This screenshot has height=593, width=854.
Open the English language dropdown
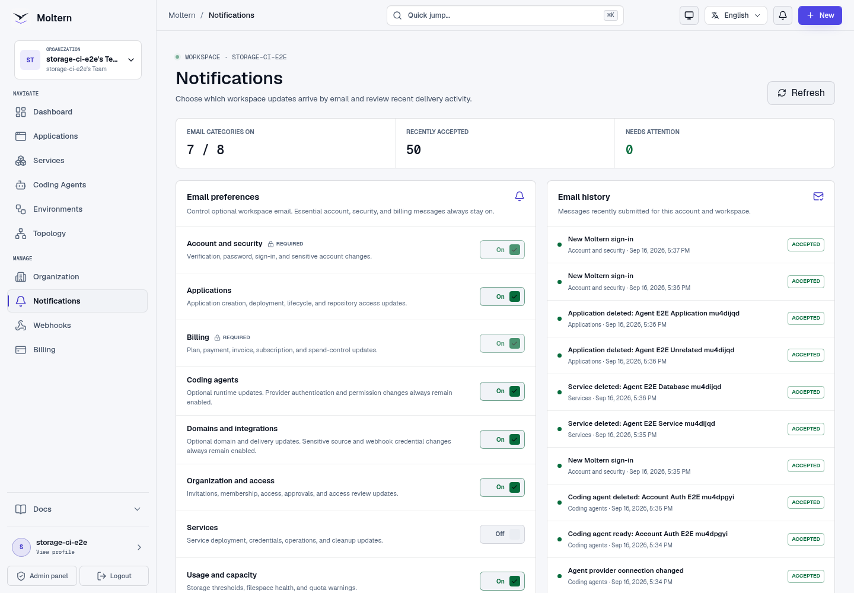tap(736, 15)
